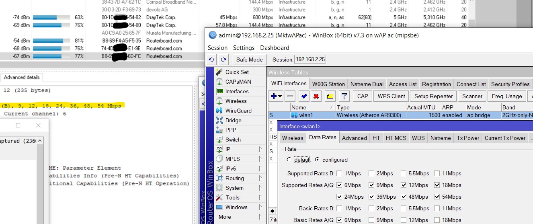
Task: Click the Session address field 192.168.2.25
Action: coord(310,60)
